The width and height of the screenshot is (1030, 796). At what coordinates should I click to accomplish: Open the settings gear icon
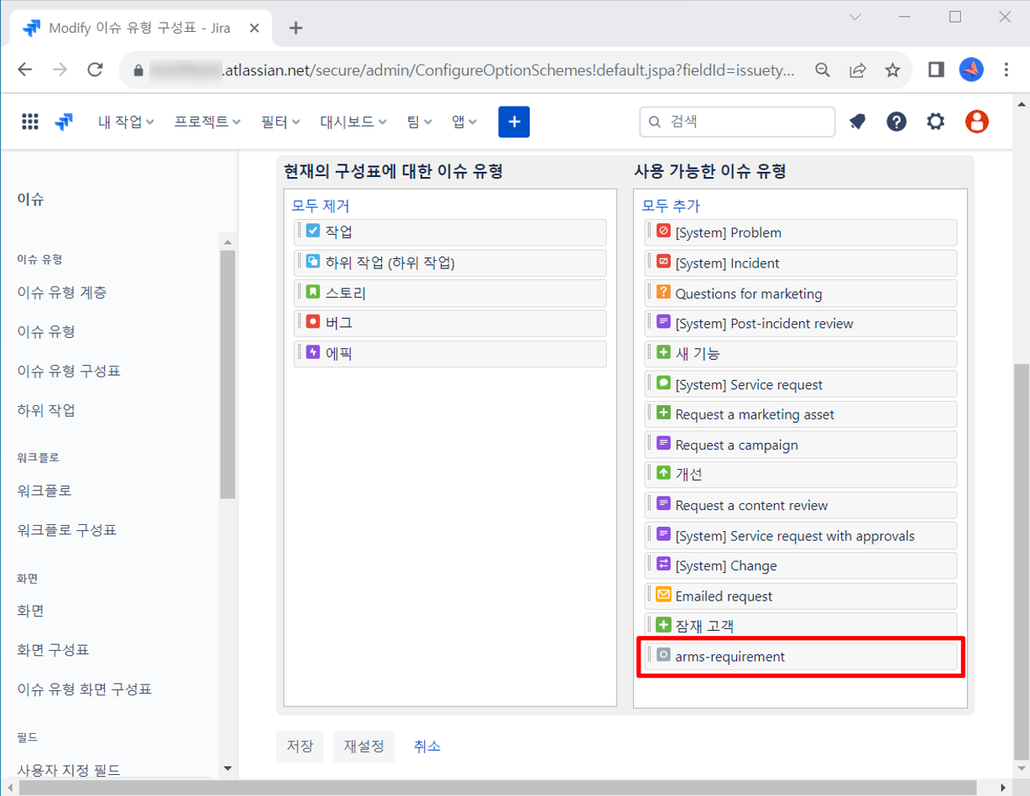[935, 122]
